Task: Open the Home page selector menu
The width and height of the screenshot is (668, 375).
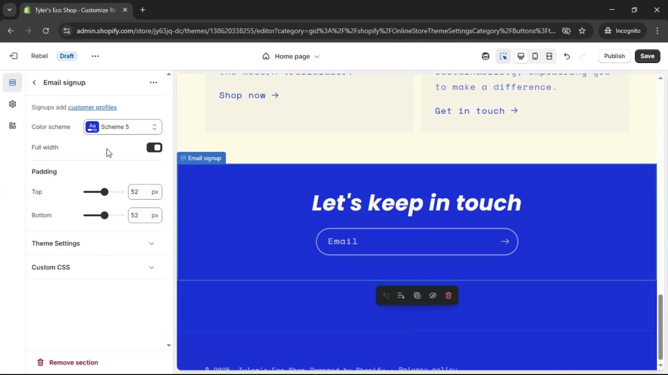Action: (x=291, y=56)
